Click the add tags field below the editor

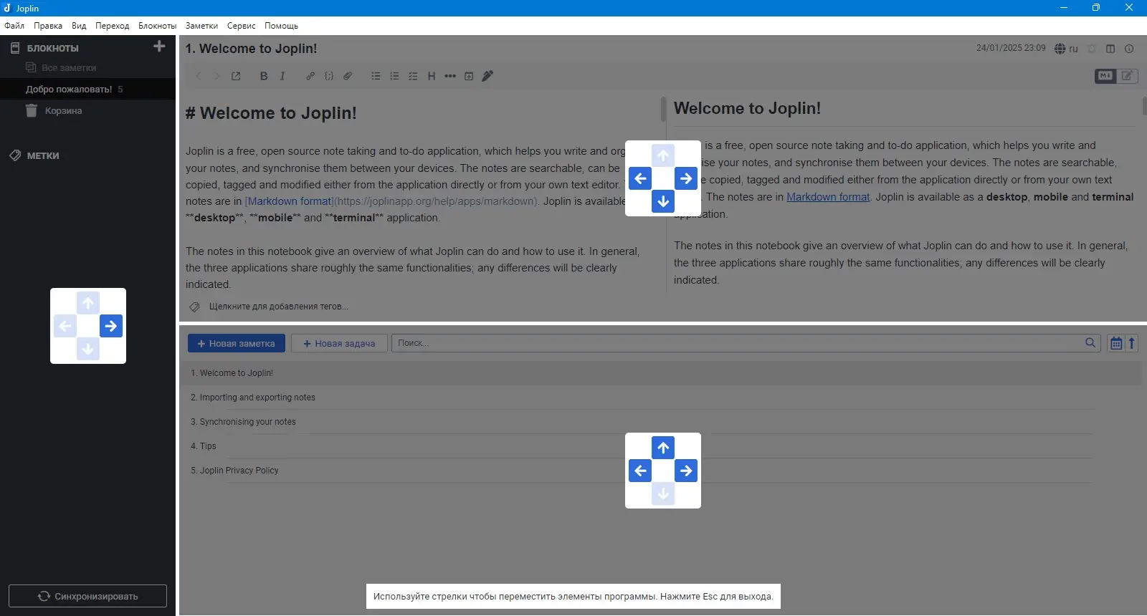coord(279,307)
